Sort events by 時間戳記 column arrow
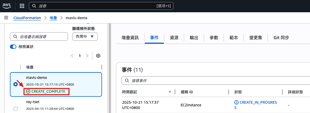 170,92
